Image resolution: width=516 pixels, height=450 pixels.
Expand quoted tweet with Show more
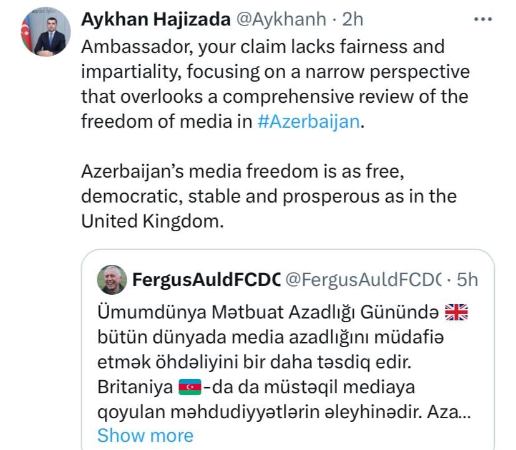click(x=145, y=436)
